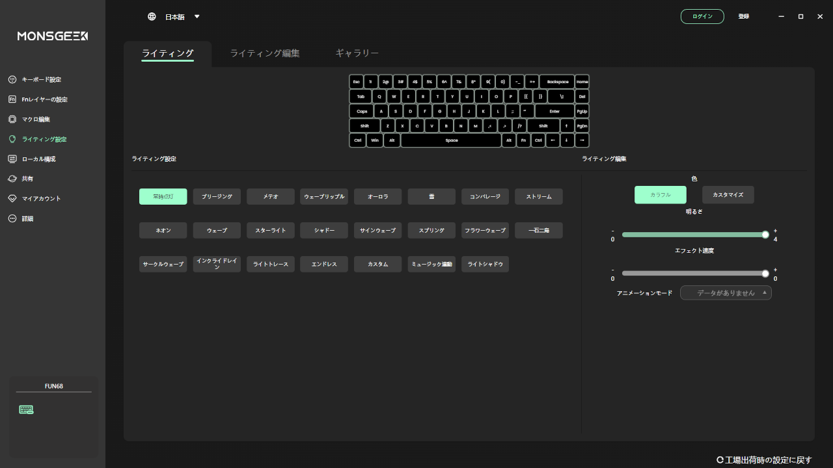The height and width of the screenshot is (468, 833).
Task: Switch to the ライティング編集 tab
Action: click(x=265, y=53)
